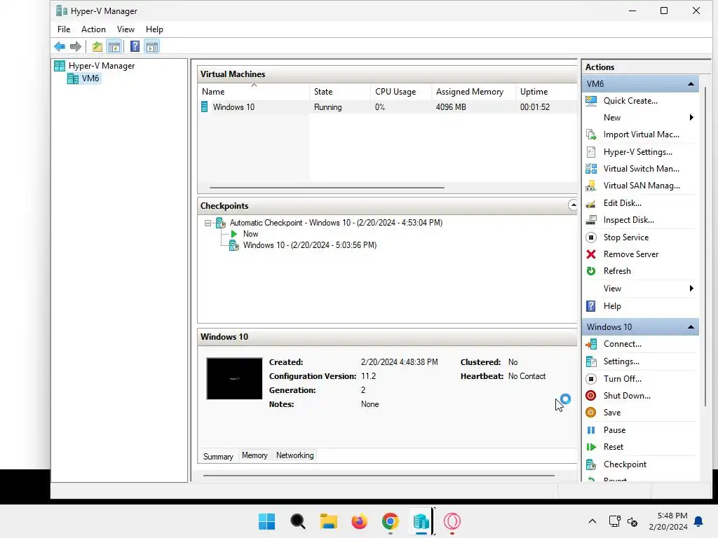Screen dimensions: 718x538
Task: Open the File menu
Action: click(64, 29)
